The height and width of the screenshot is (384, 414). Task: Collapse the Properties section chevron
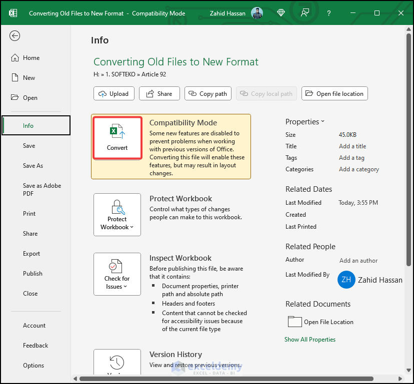point(324,121)
